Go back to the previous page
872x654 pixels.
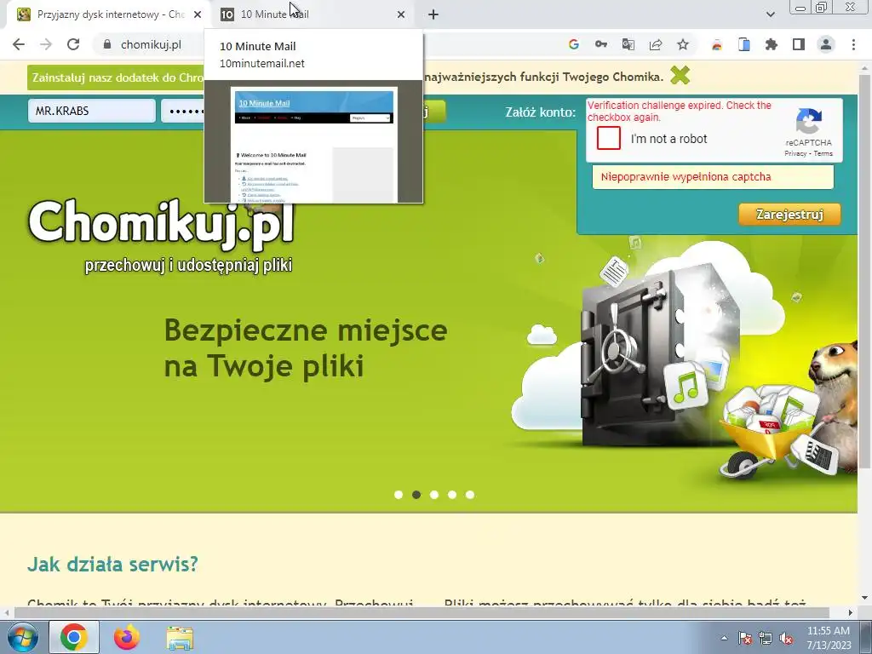(x=19, y=44)
